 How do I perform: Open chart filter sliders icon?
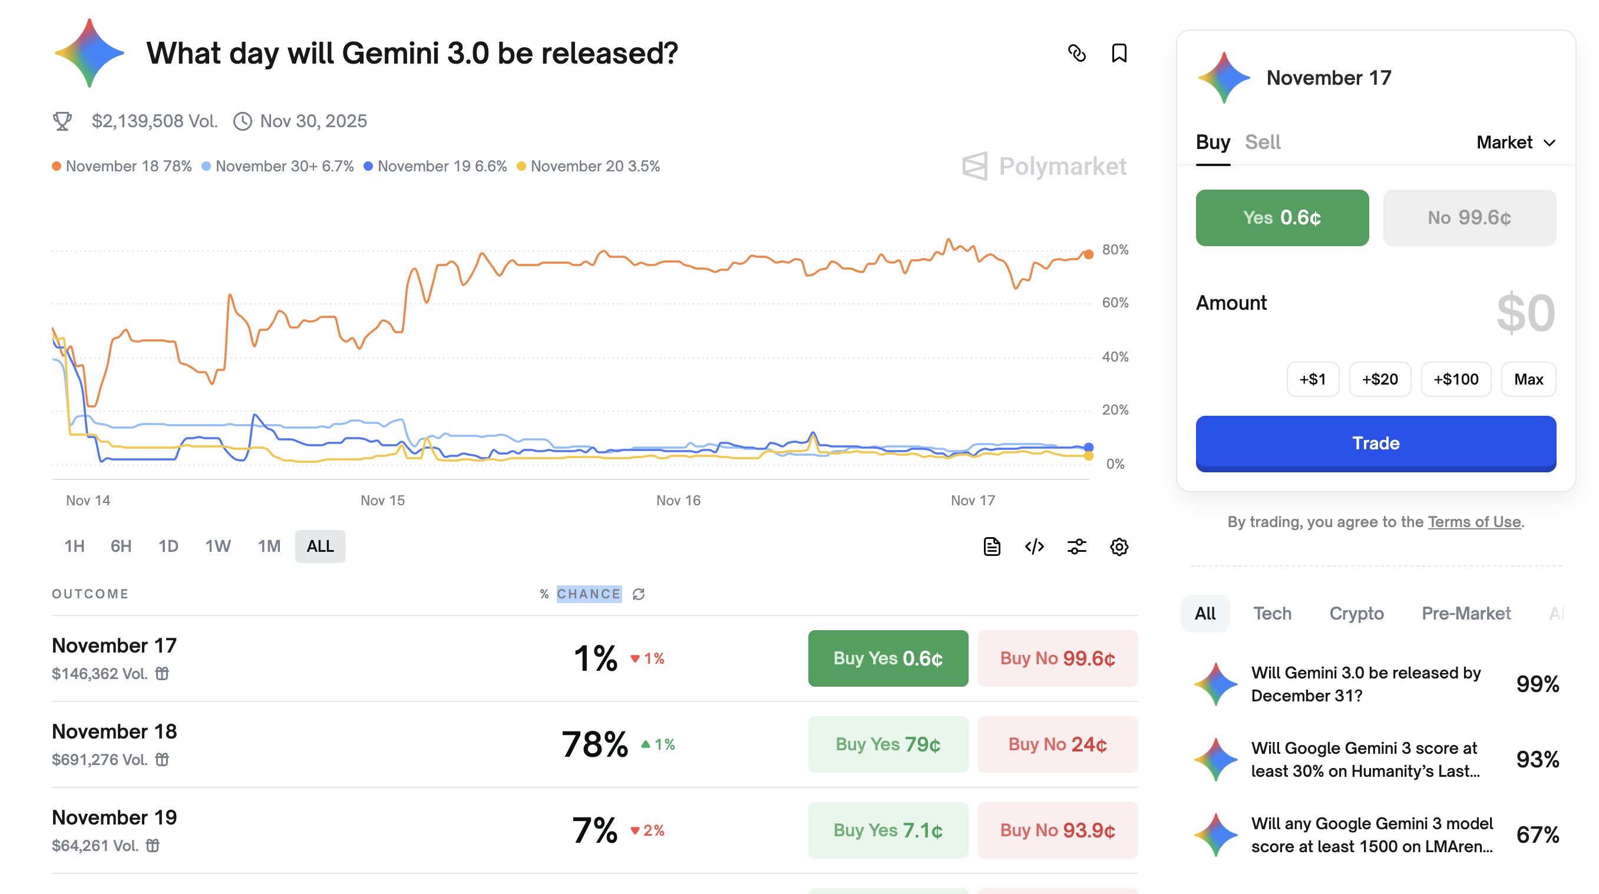click(1077, 547)
